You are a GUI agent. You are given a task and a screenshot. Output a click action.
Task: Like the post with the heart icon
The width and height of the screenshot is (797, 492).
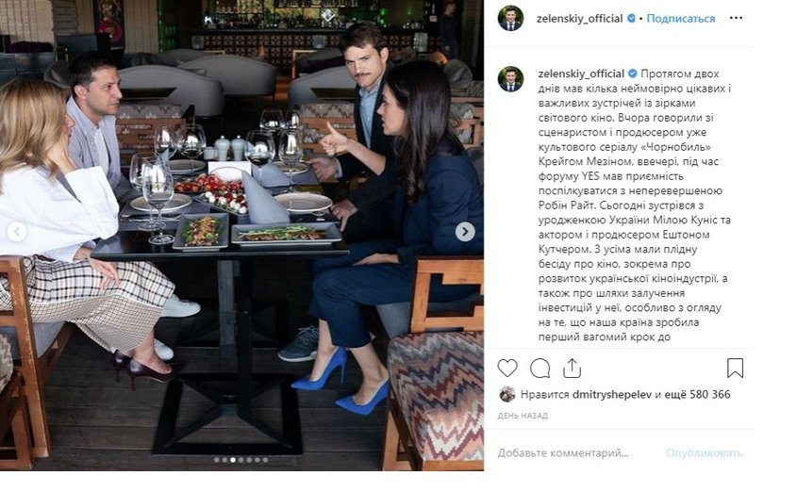point(507,369)
